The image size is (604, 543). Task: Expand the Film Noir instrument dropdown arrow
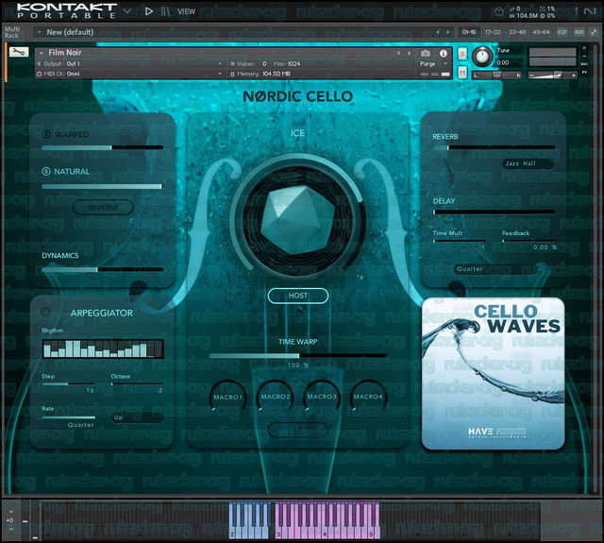[x=42, y=53]
